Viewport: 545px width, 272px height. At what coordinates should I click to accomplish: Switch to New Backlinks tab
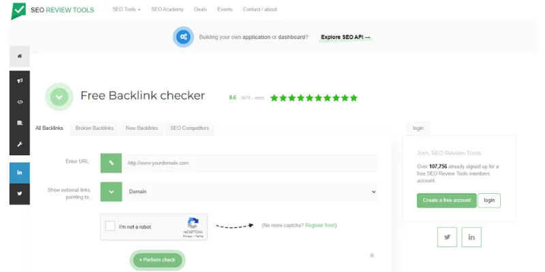(142, 128)
